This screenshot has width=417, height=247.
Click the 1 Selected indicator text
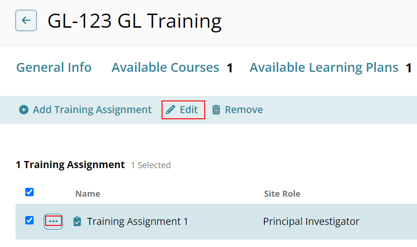(x=151, y=165)
